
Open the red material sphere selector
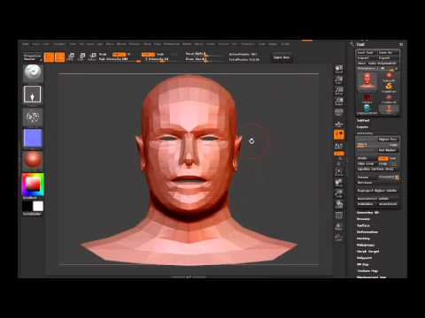click(33, 160)
